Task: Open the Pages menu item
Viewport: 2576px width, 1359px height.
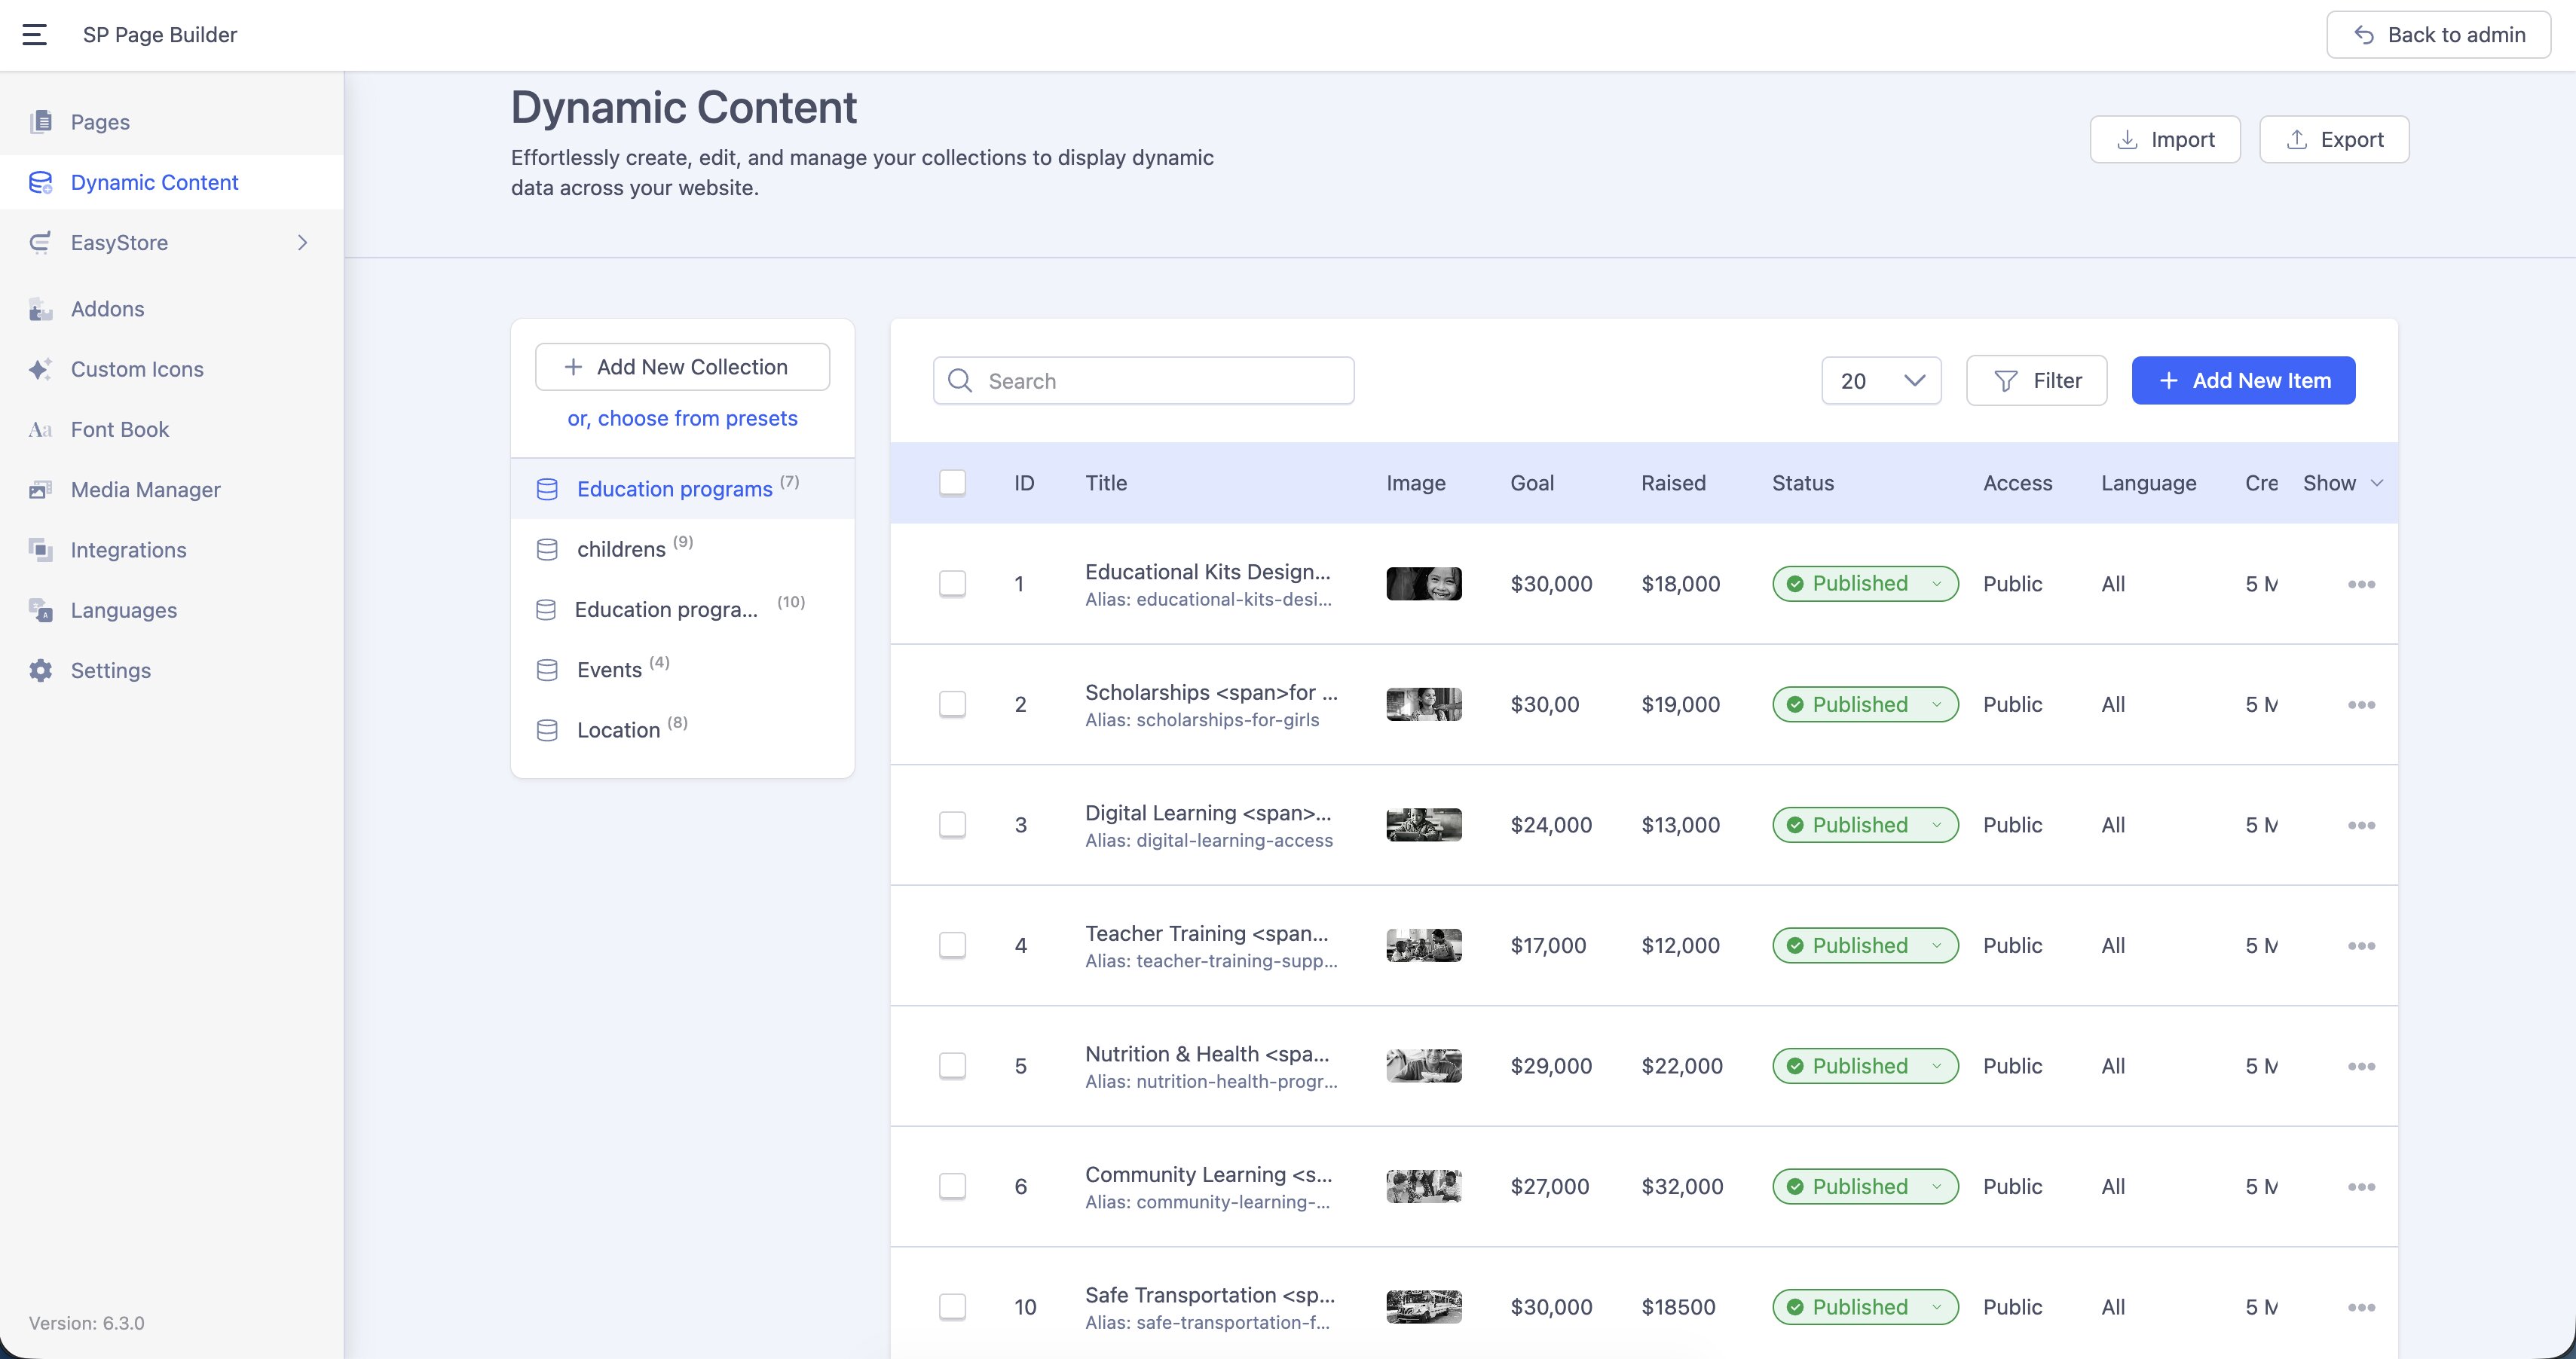Action: click(x=100, y=122)
